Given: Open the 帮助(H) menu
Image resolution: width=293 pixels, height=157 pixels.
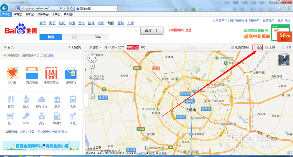Looking at the screenshot, I should click(68, 14).
